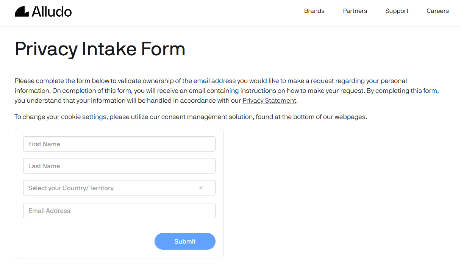The image size is (461, 272).
Task: Click empty form card space beside Submit button
Action: (87, 241)
